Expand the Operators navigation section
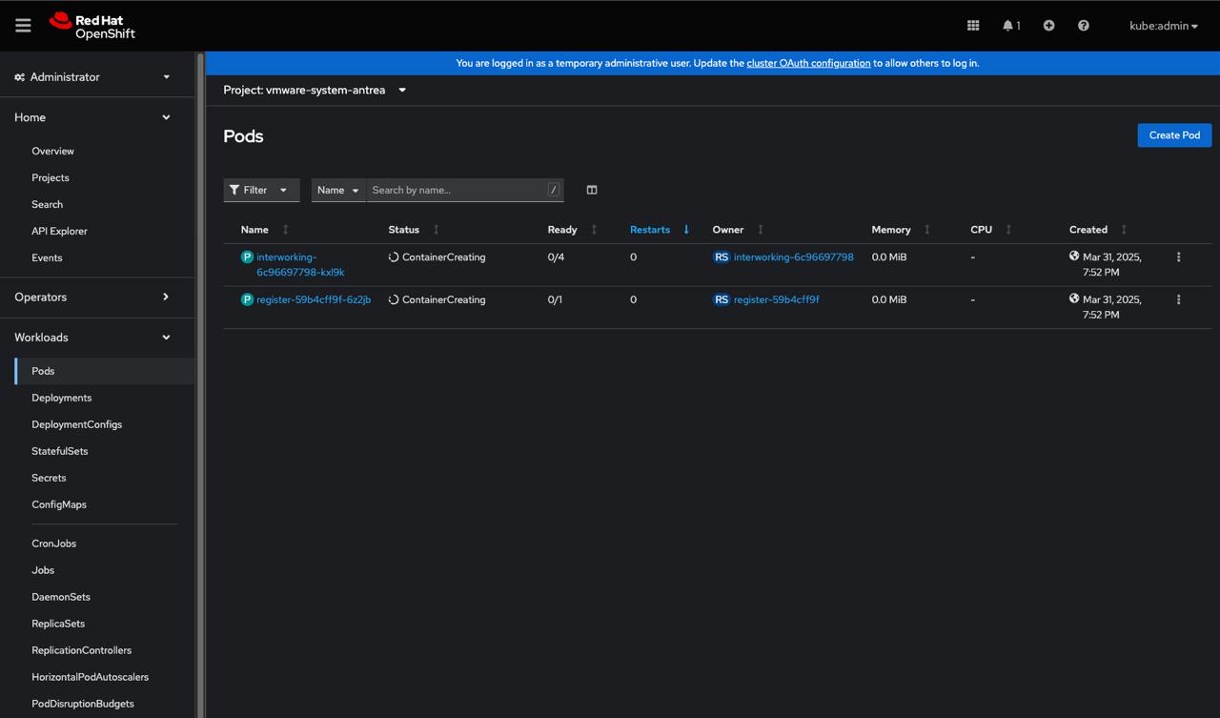Viewport: 1220px width, 718px height. pos(92,297)
